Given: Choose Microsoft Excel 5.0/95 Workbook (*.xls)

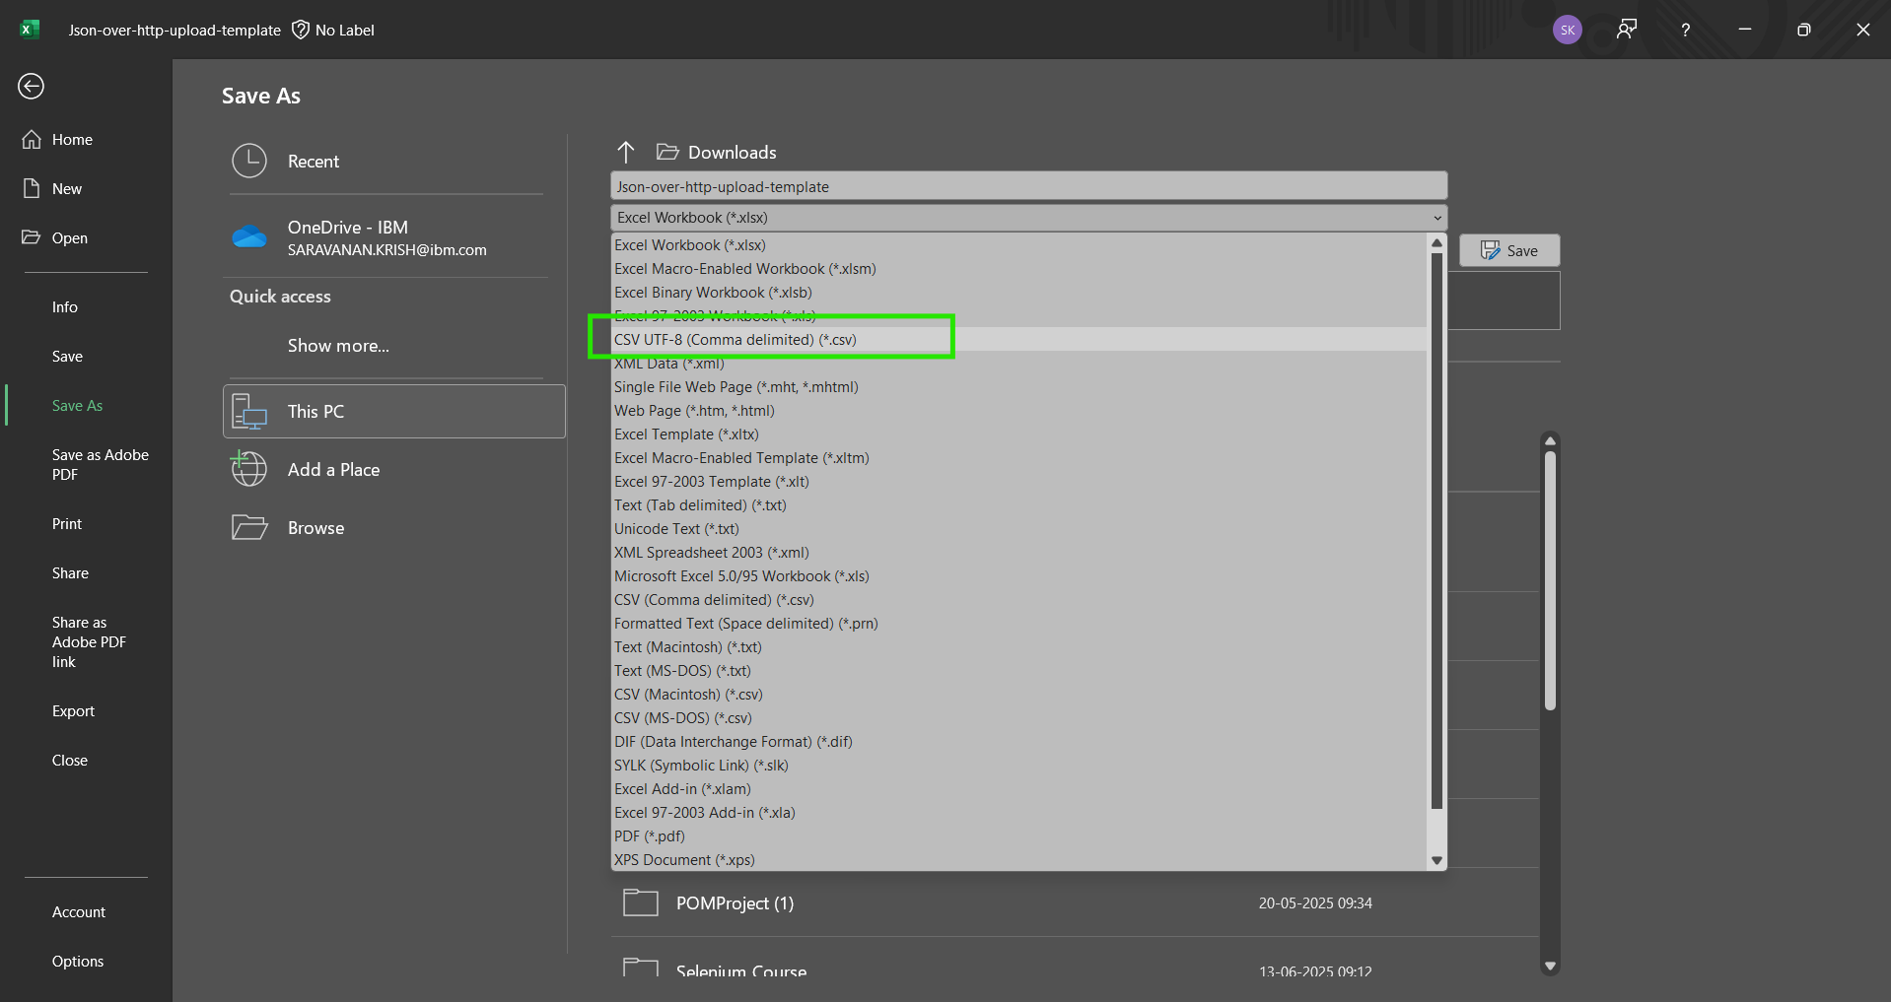Looking at the screenshot, I should [x=1018, y=575].
